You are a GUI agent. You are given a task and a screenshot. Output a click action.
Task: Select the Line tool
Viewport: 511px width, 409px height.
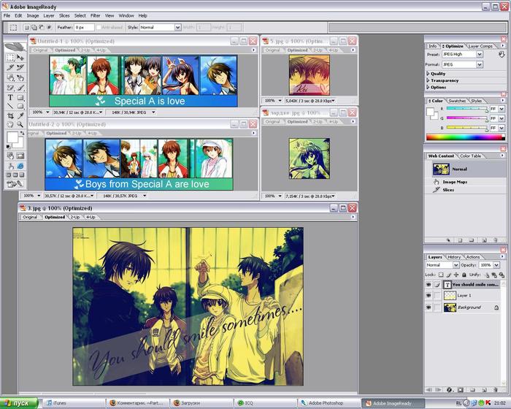click(10, 106)
